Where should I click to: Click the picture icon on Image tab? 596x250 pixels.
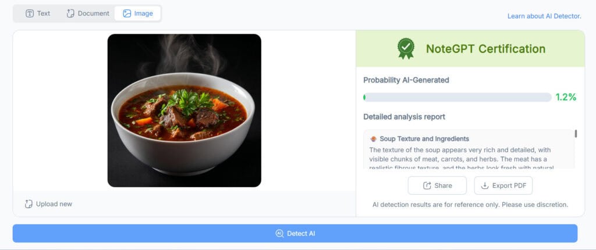coord(127,13)
